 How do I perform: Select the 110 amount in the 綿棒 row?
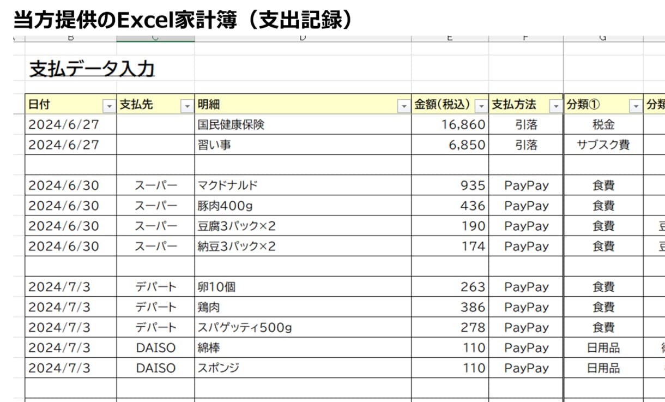[450, 347]
